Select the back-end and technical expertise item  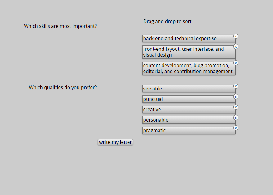point(189,39)
